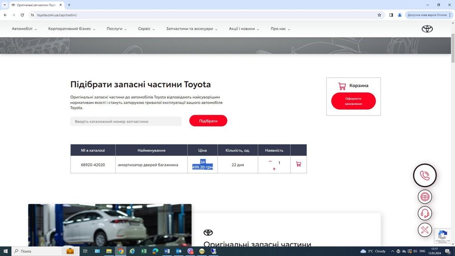The image size is (455, 256).
Task: Expand the Про нас menu
Action: tap(280, 29)
